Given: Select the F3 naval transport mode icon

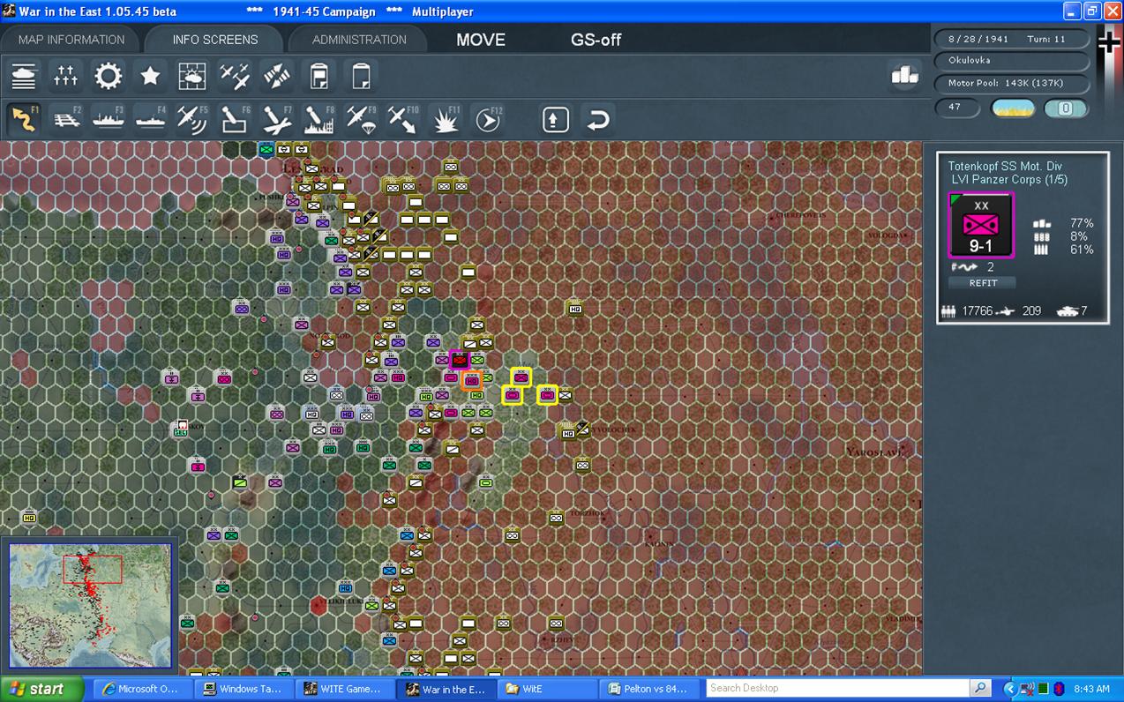Looking at the screenshot, I should click(109, 118).
